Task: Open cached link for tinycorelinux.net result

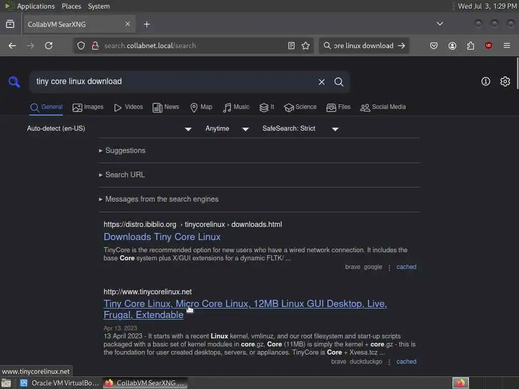Action: click(x=406, y=362)
